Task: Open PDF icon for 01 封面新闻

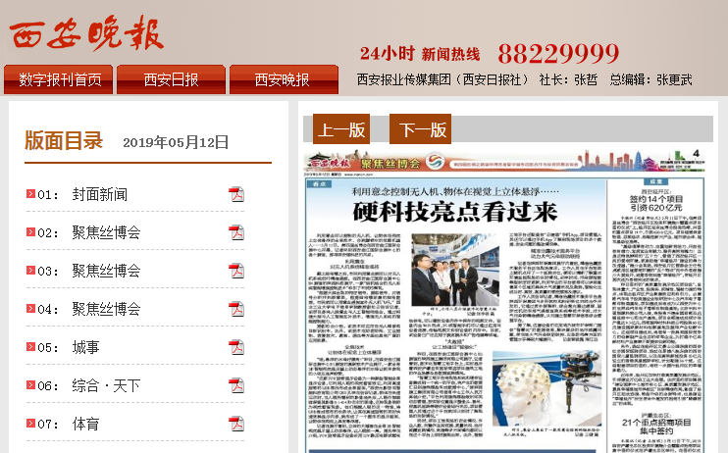Action: pyautogui.click(x=236, y=194)
